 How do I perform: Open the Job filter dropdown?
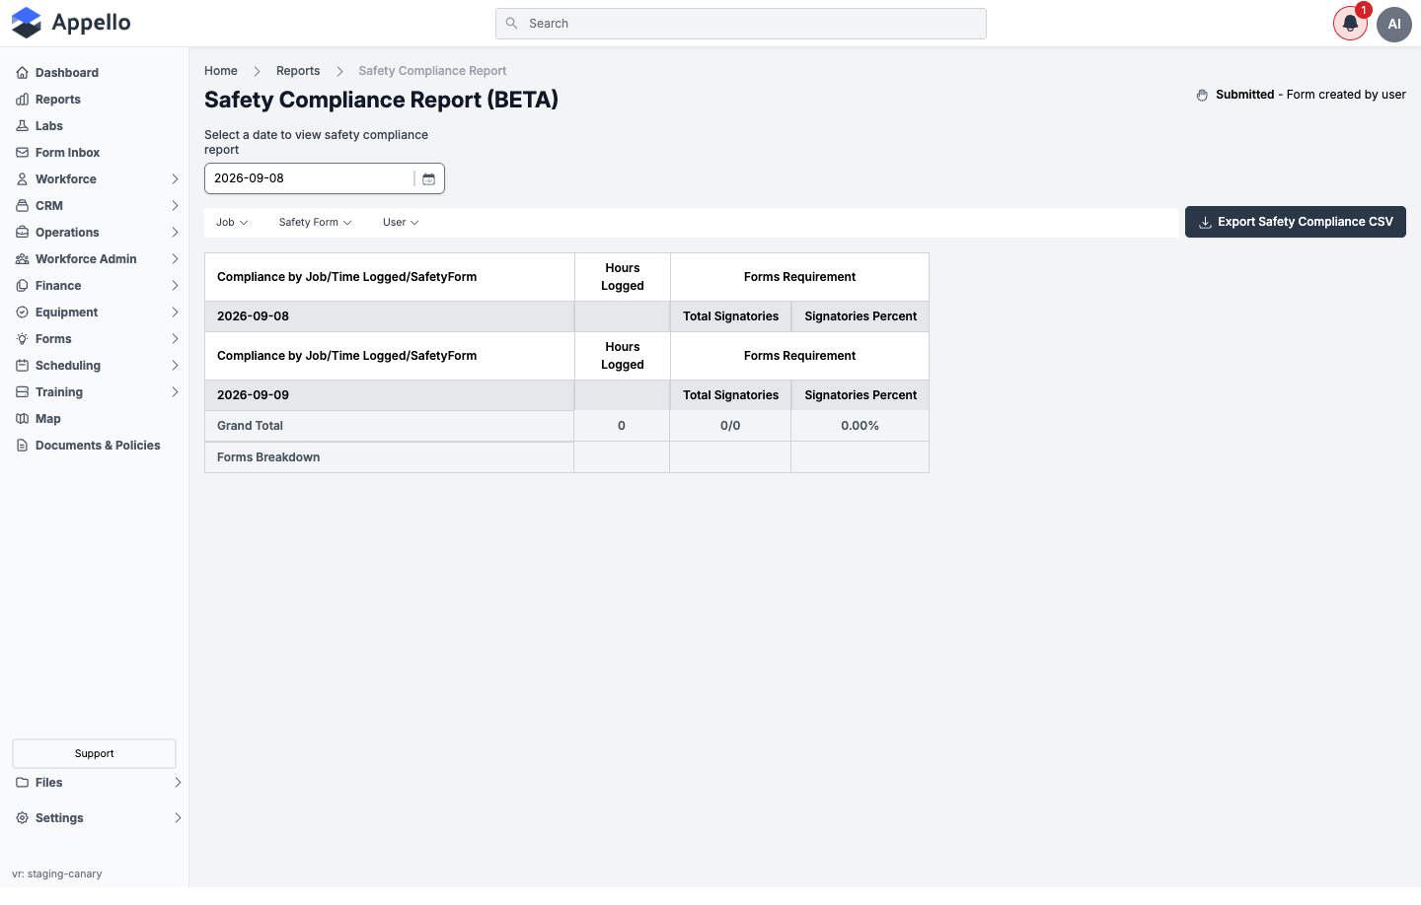tap(232, 223)
